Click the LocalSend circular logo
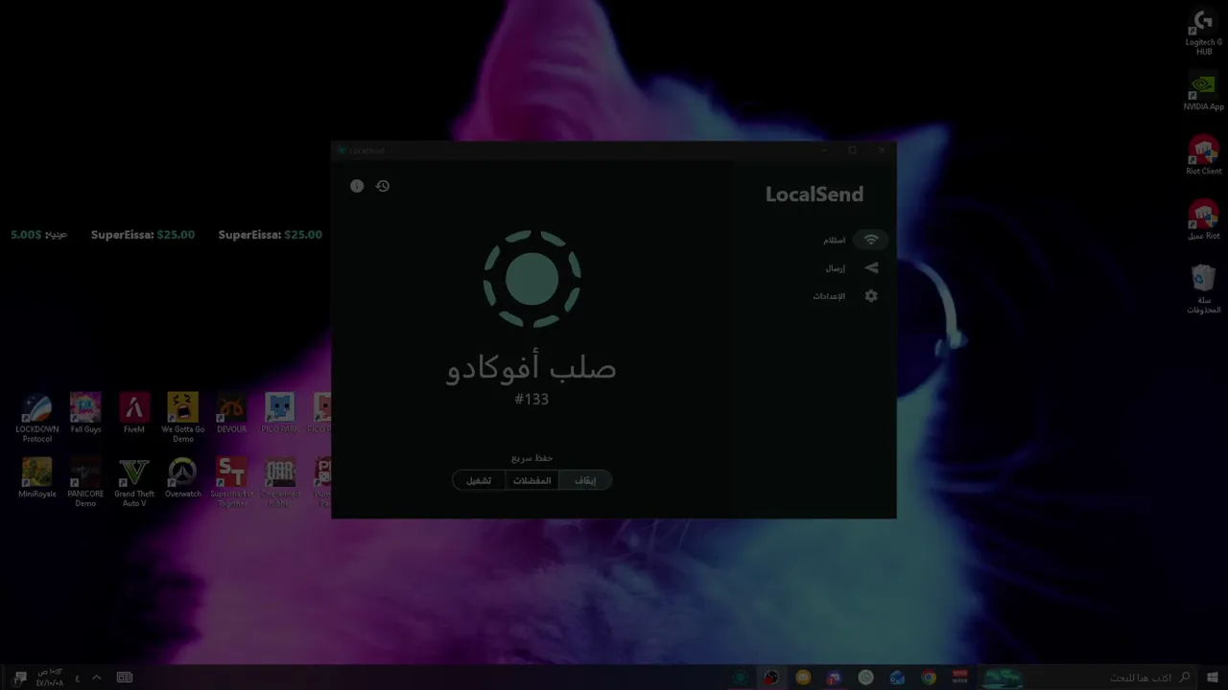1228x690 pixels. coord(531,279)
